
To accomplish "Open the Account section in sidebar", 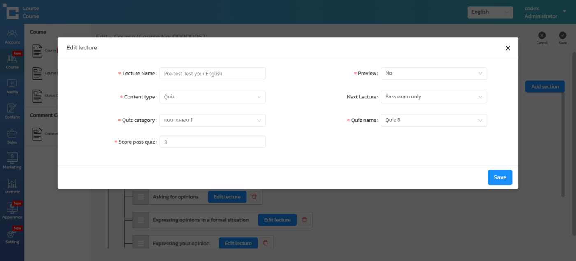I will click(12, 37).
